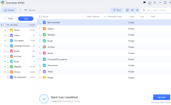Check the select-all checkbox beside Name

pos(40,16)
